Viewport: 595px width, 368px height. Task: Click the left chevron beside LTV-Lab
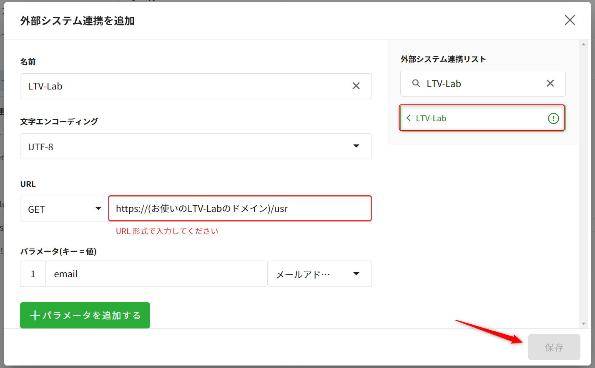[x=409, y=118]
